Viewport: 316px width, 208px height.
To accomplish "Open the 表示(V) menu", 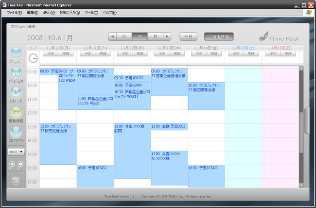I will tap(49, 13).
